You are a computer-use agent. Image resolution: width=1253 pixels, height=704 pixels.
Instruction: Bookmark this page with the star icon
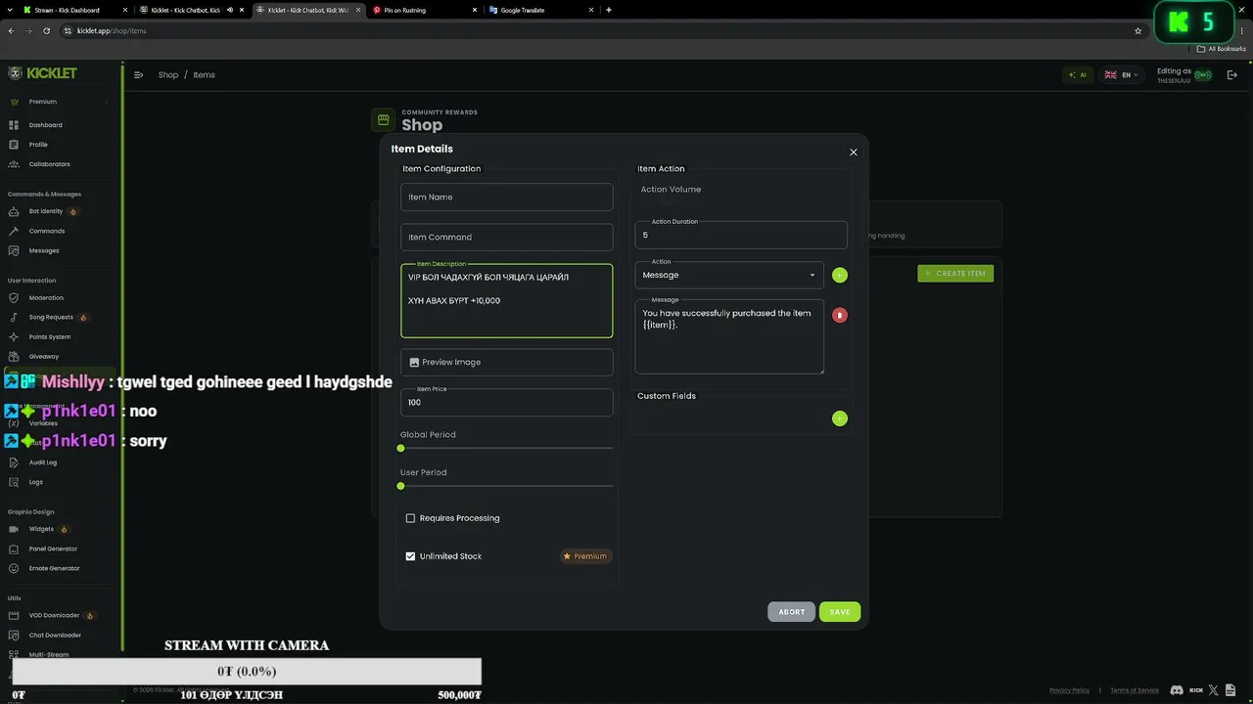pyautogui.click(x=1137, y=30)
